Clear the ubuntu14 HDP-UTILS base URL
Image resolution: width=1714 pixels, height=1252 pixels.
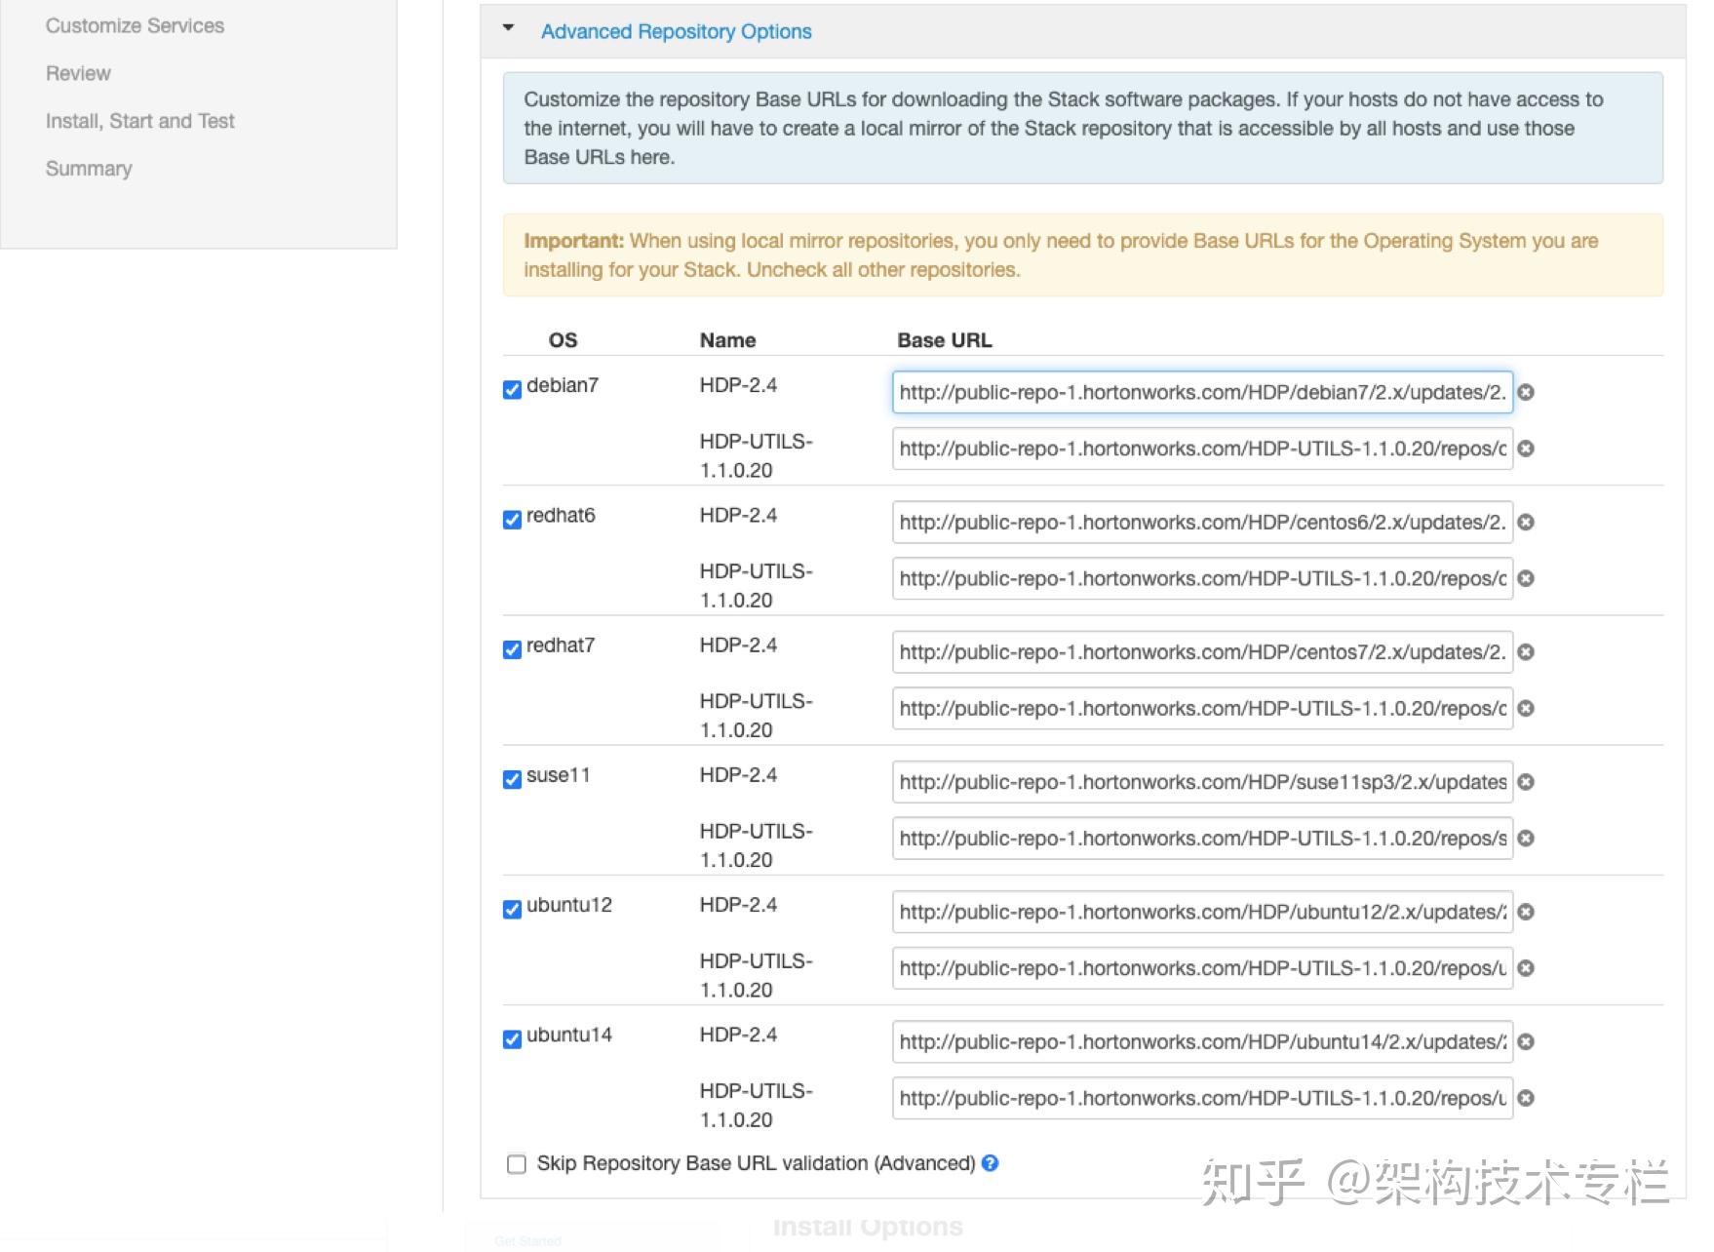click(x=1526, y=1098)
